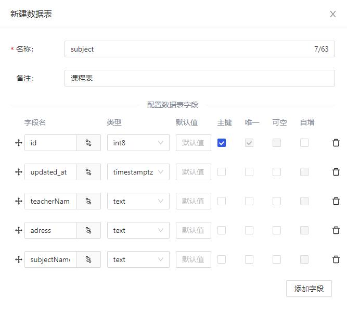Screen dimensions: 347x323
Task: Click the 配置数据表字段 section title
Action: (x=173, y=105)
